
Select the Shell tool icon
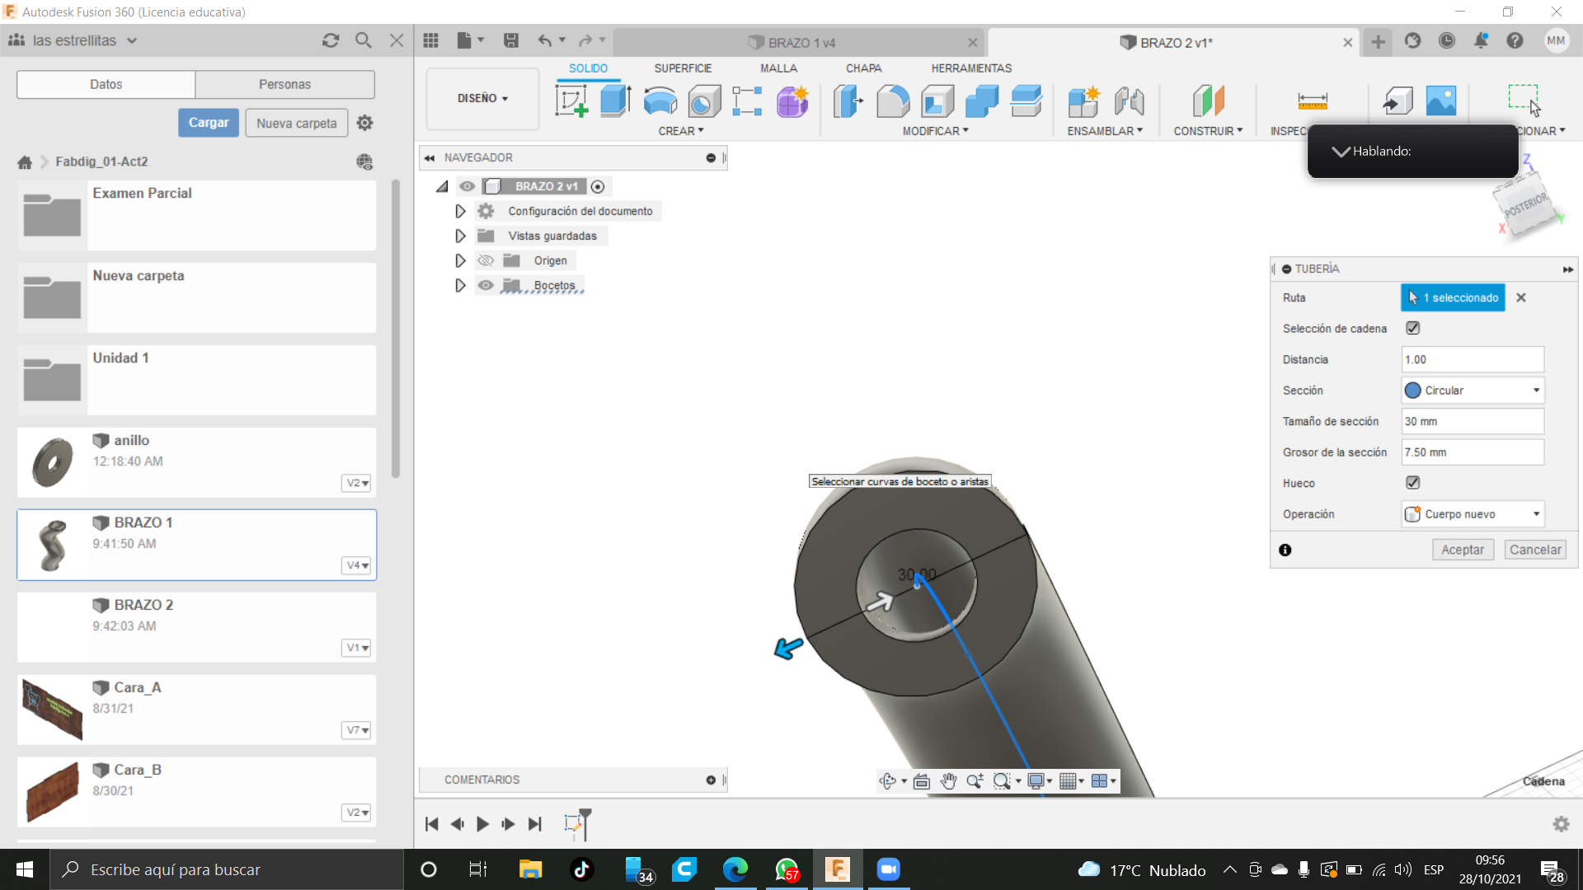pos(937,101)
